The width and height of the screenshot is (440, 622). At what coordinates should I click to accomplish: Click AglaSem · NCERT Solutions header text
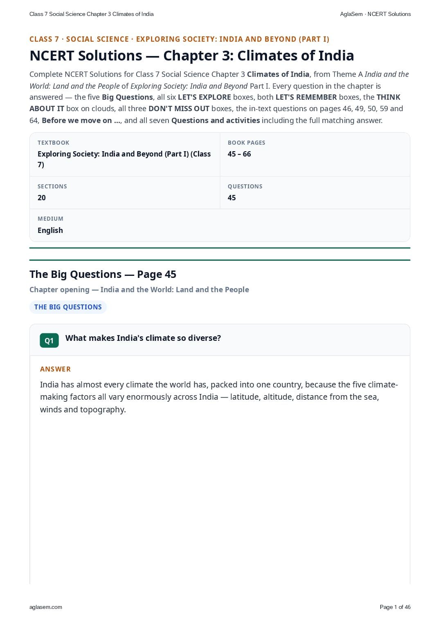click(375, 14)
